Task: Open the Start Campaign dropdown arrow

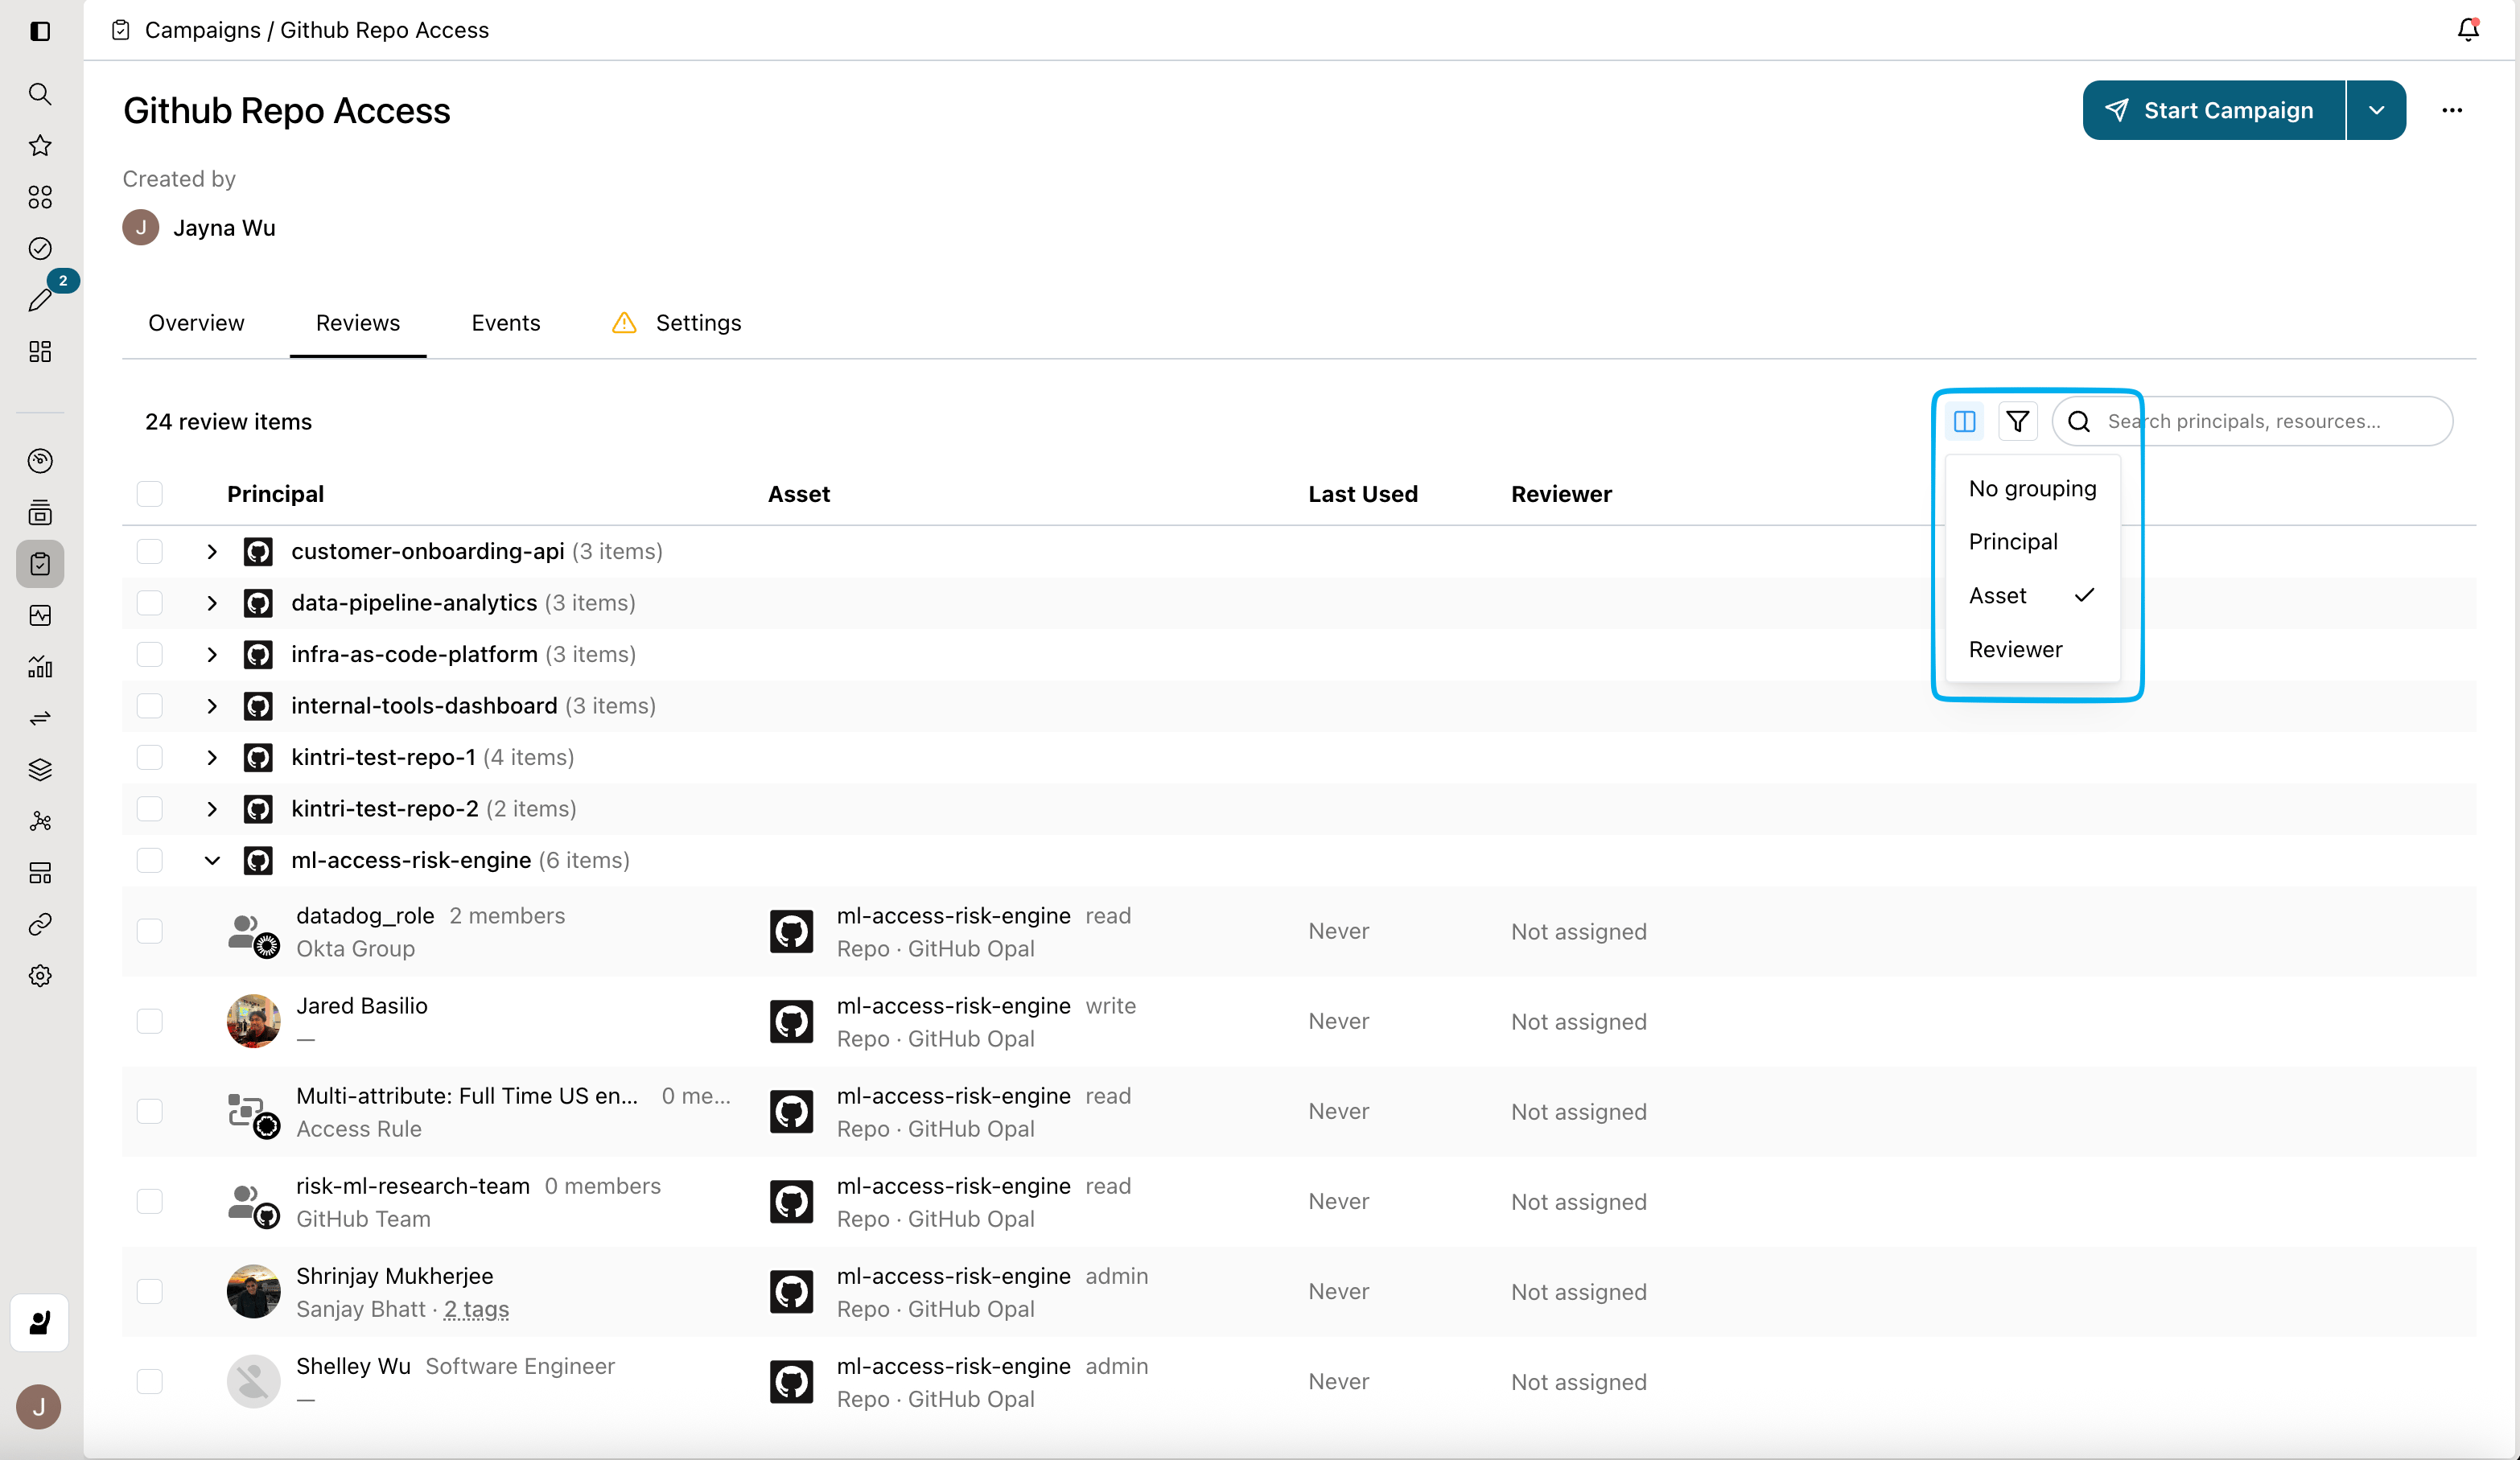Action: click(x=2377, y=110)
